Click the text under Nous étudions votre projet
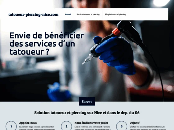 tap(92, 128)
